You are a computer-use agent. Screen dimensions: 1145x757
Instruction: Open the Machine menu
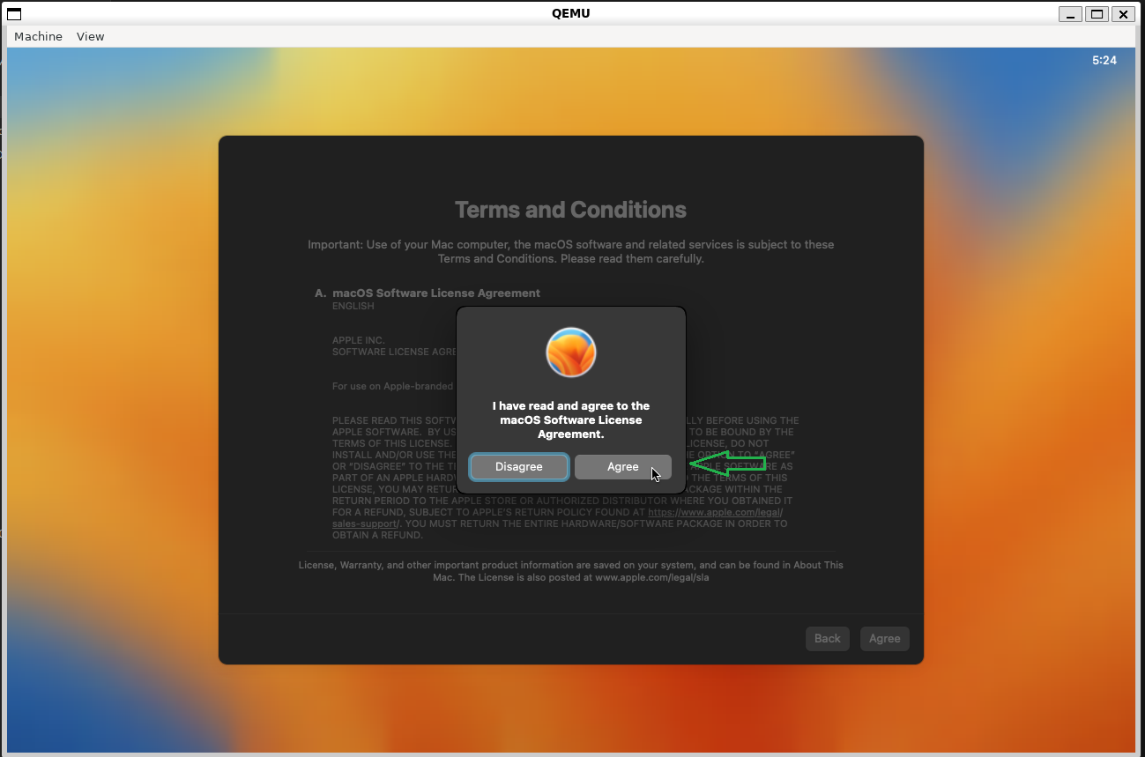tap(38, 36)
